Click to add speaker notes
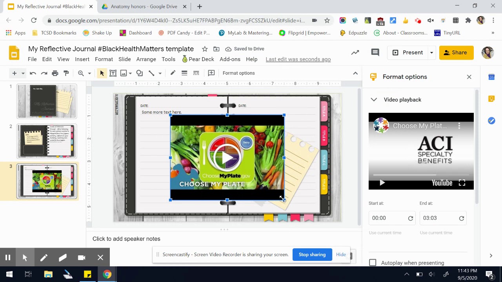The width and height of the screenshot is (502, 282). (126, 239)
